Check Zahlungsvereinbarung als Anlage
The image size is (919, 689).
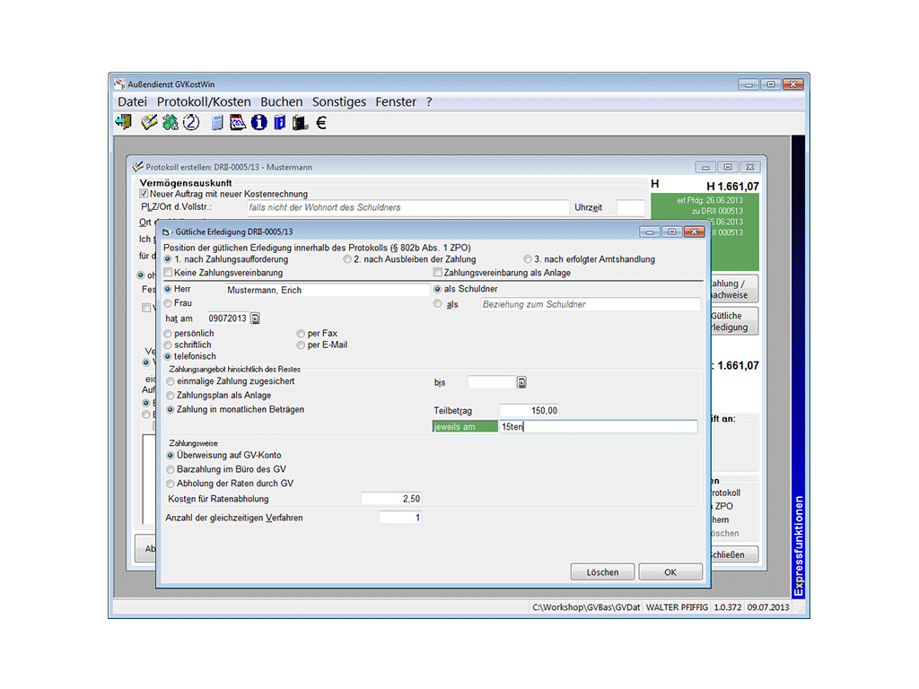coord(438,273)
